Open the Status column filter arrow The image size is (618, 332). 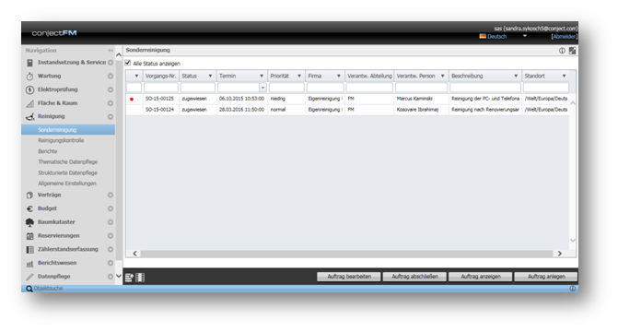click(x=210, y=76)
